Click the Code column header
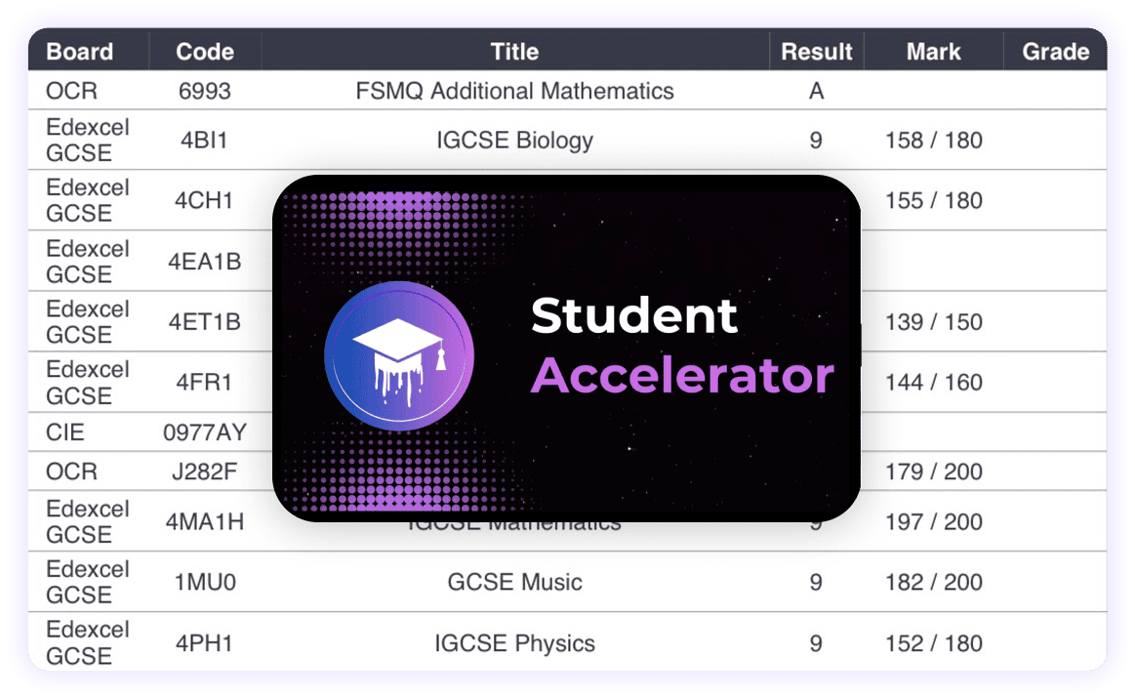1135x698 pixels. (205, 52)
